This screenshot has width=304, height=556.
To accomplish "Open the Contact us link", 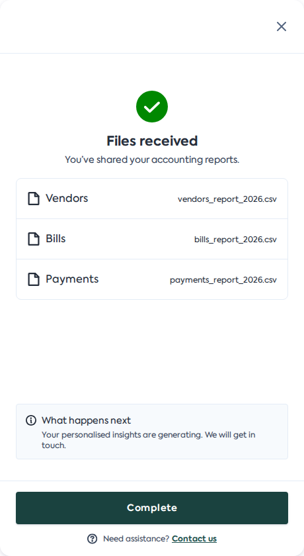I will click(194, 539).
